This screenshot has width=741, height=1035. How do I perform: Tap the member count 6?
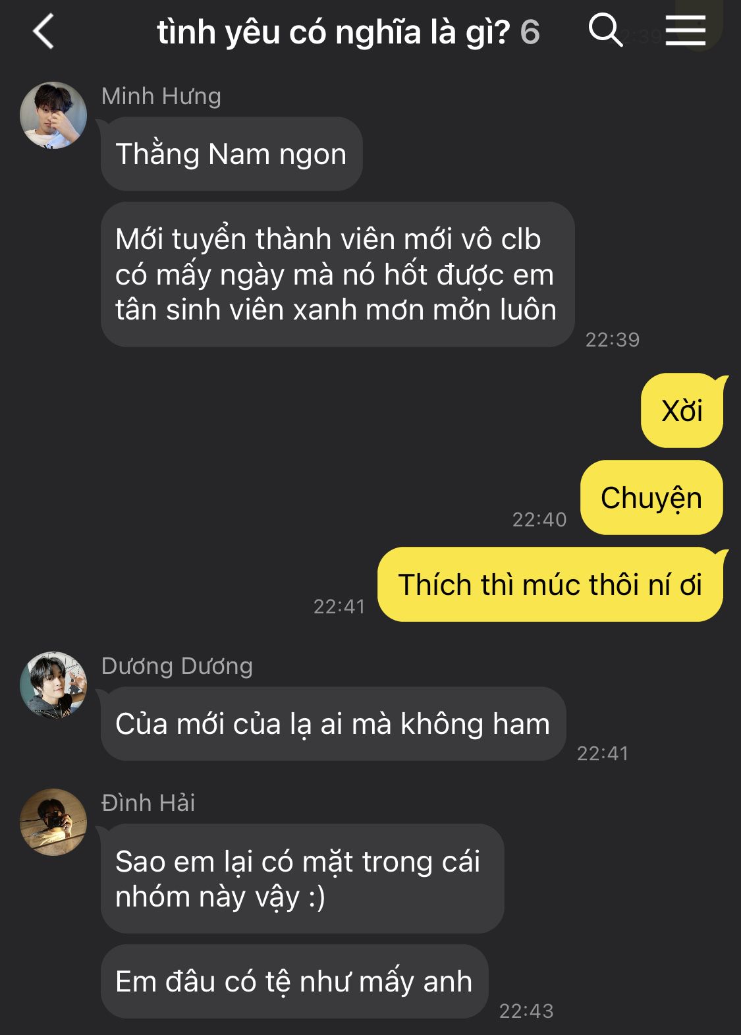[x=530, y=32]
